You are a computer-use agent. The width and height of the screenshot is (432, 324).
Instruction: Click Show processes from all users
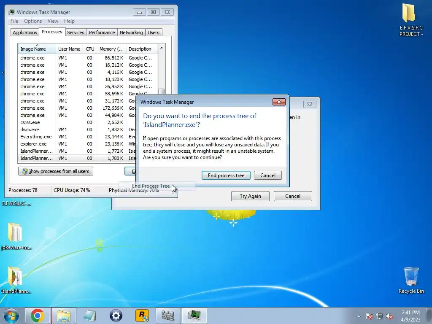(x=56, y=171)
